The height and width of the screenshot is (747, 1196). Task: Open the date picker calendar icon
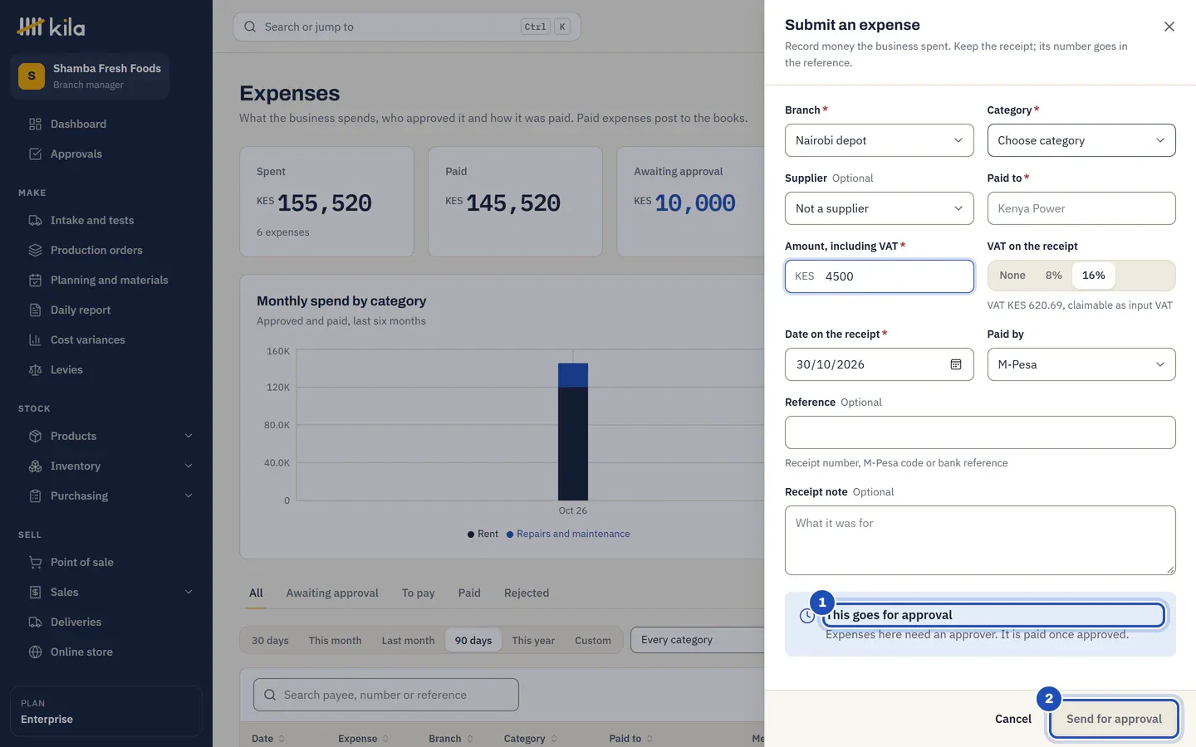coord(956,364)
